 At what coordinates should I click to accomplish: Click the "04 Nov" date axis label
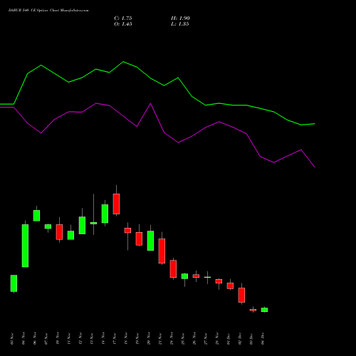(23, 339)
